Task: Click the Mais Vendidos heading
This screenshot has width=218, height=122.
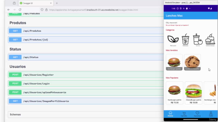Action: [x=172, y=50]
